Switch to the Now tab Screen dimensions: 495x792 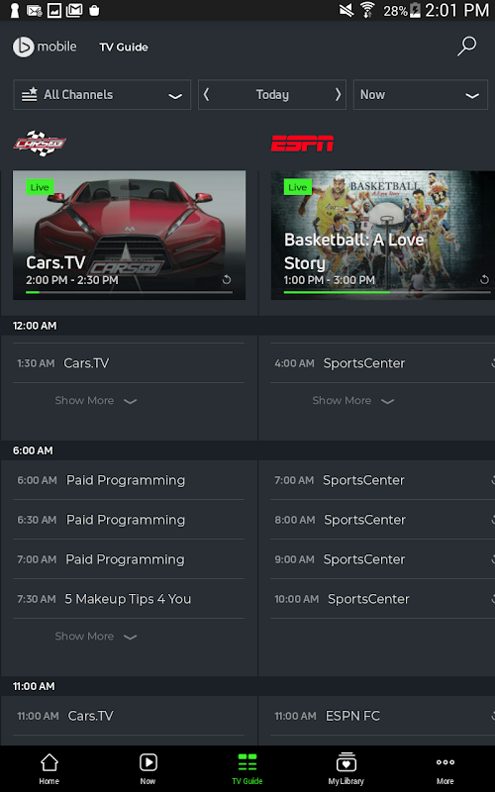[x=148, y=769]
